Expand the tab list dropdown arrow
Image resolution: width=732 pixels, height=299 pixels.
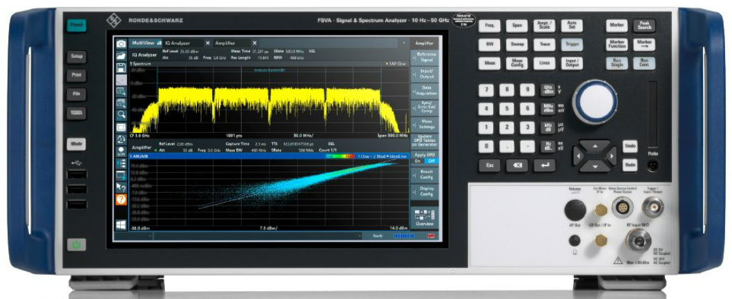pos(404,43)
